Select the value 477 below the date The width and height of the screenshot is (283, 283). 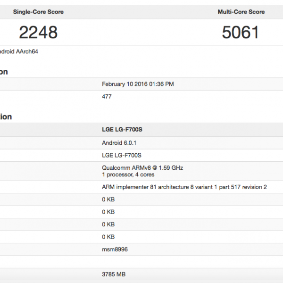[x=107, y=96]
